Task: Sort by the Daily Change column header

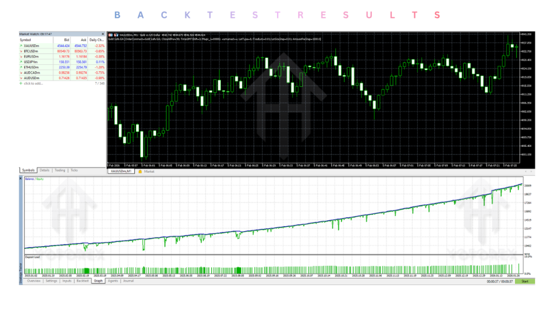Action: [x=96, y=40]
